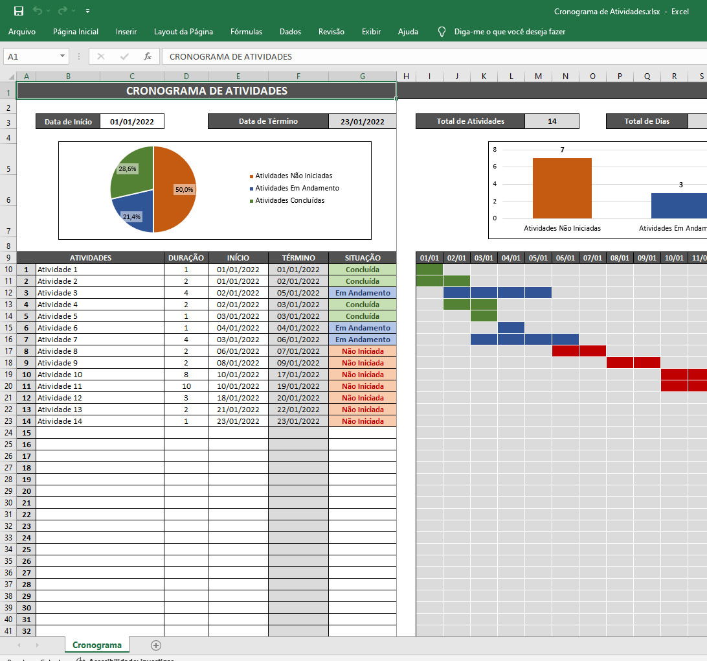Switch to the Cronograma sheet tab
The image size is (707, 661).
(97, 645)
